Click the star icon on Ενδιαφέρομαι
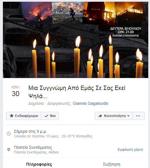Screen dimensions: 150x168 click(x=12, y=116)
